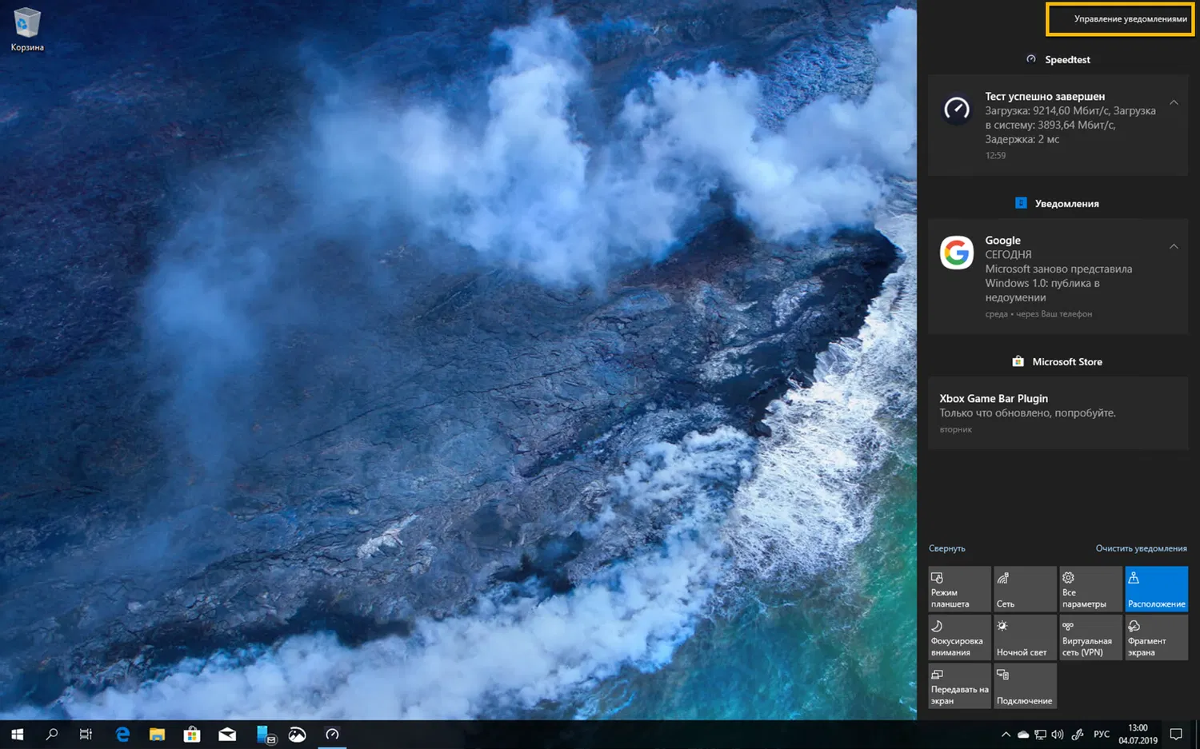This screenshot has height=749, width=1200.
Task: Click the Microsoft Store group header
Action: [1058, 361]
